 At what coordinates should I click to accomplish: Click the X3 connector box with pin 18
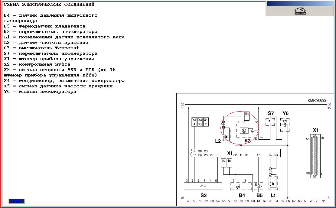click(200, 122)
